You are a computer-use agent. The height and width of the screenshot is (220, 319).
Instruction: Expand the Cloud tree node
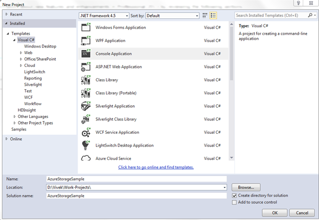(x=21, y=65)
